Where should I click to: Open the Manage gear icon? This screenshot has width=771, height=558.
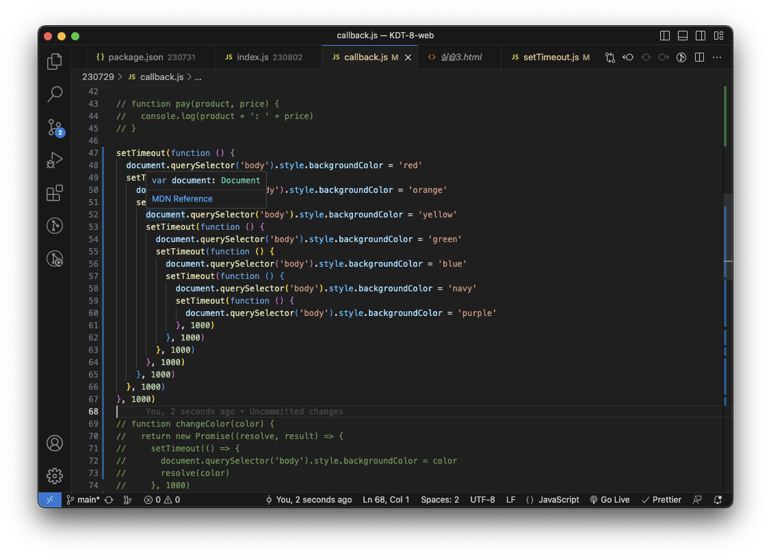[x=55, y=476]
